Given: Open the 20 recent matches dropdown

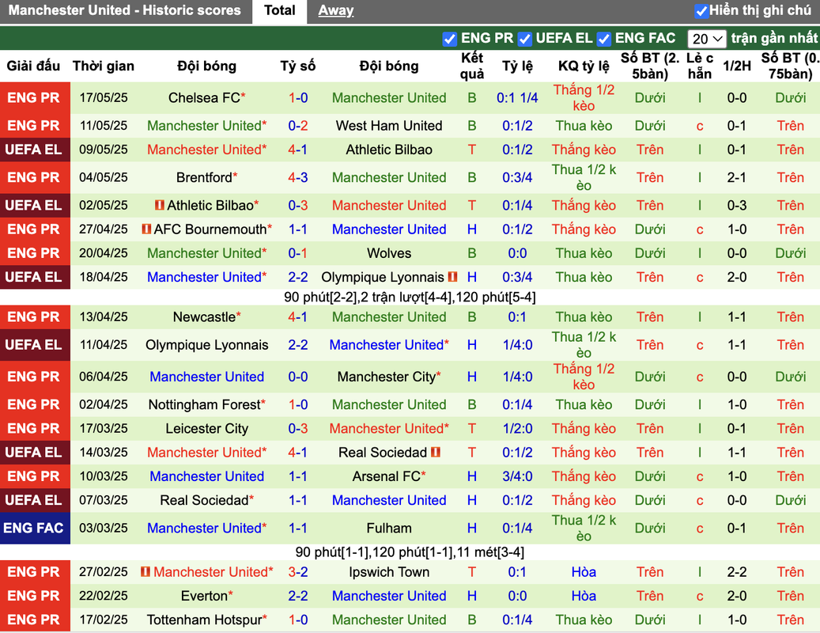Looking at the screenshot, I should (x=706, y=39).
